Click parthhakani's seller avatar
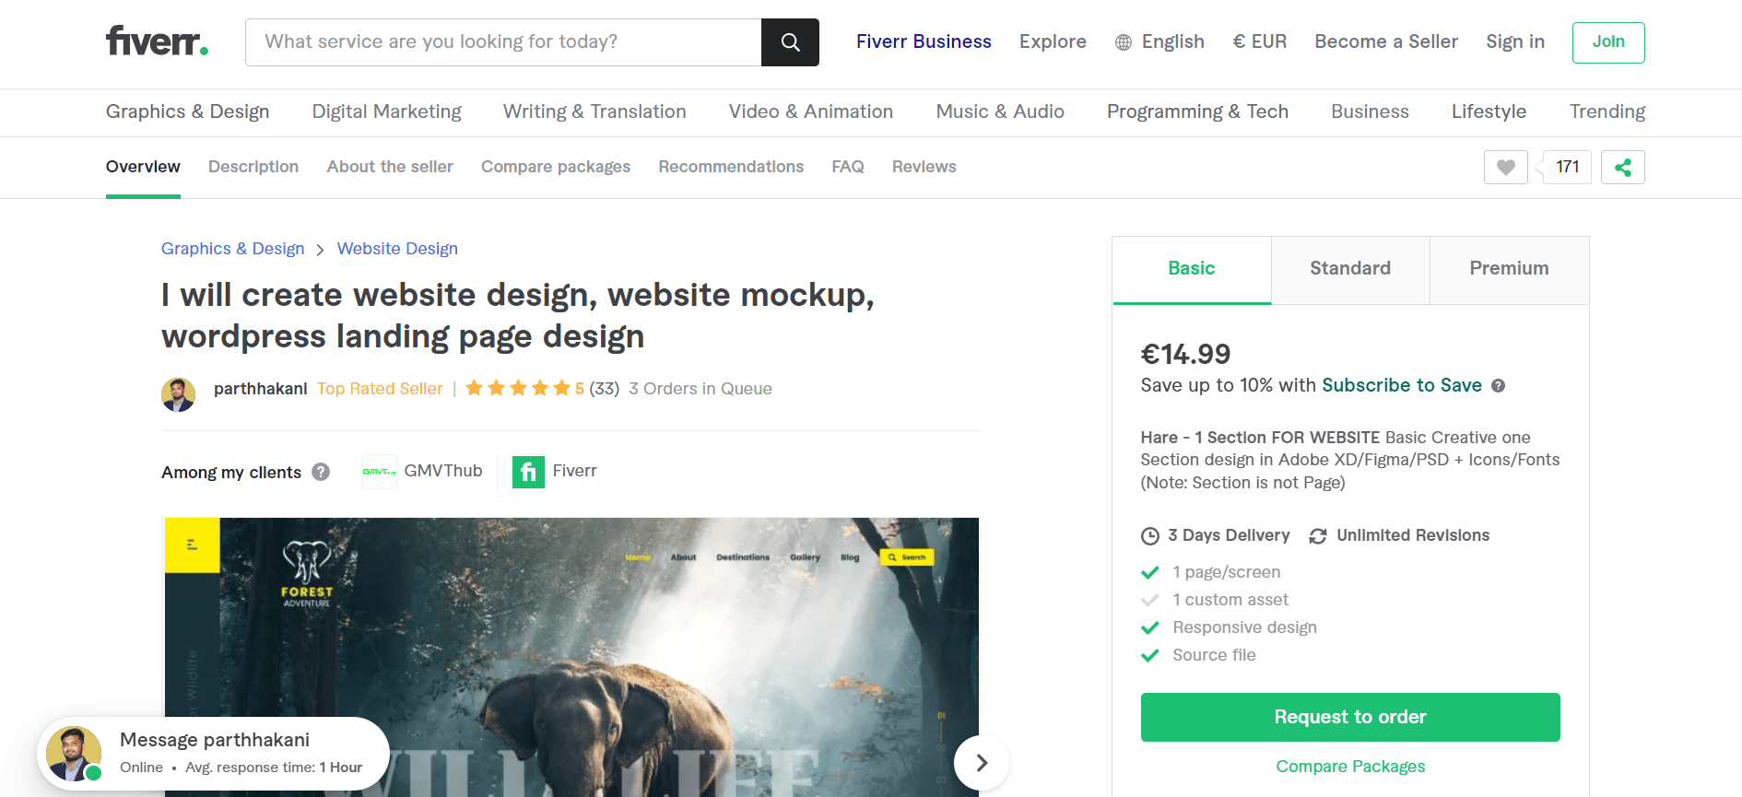This screenshot has height=797, width=1742. click(x=179, y=394)
